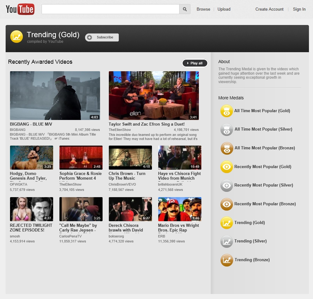Click the search magnifier button
This screenshot has height=299, width=313.
(x=184, y=9)
